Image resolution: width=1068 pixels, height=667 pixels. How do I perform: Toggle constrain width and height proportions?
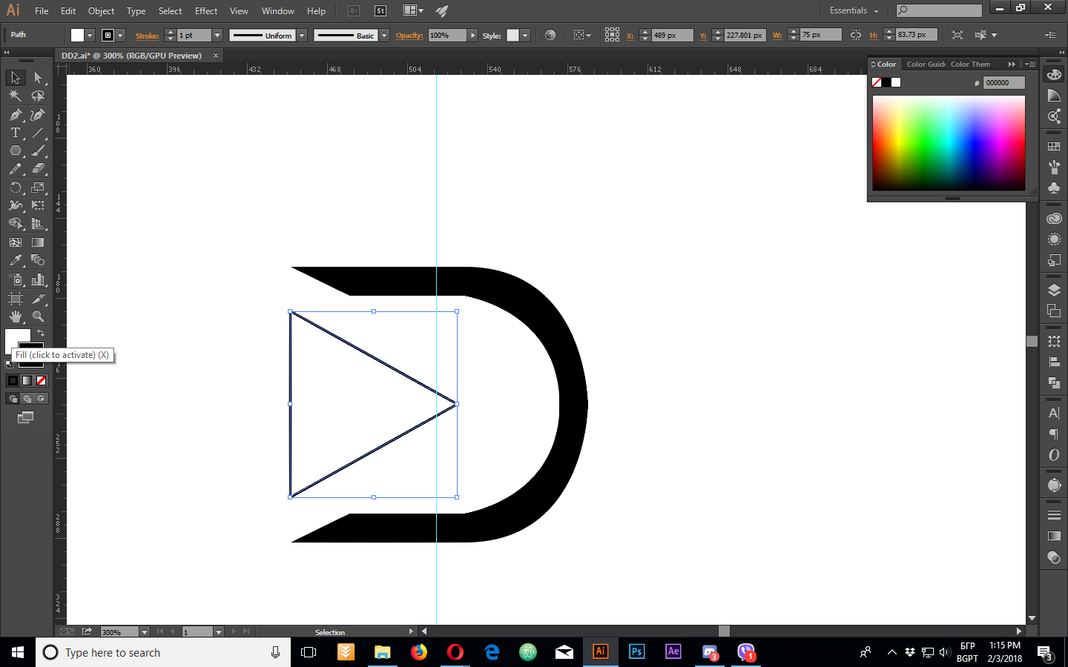[x=856, y=35]
